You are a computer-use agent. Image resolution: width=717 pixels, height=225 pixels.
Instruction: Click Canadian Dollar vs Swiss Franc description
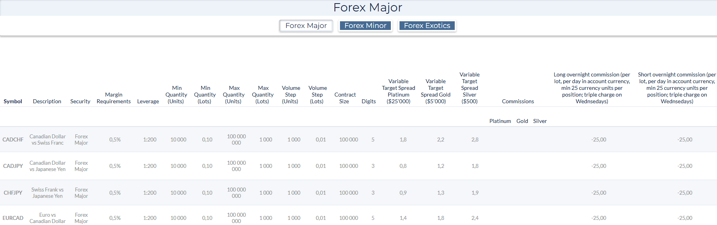(47, 139)
